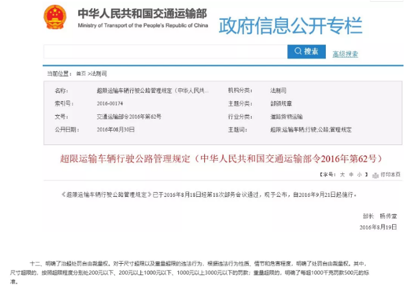Viewport: 418px width, 289px height.
Task: Set font size to 中 (medium)
Action: pos(351,175)
